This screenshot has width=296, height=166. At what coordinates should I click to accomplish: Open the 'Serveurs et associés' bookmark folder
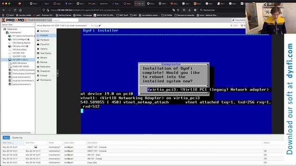point(185,15)
